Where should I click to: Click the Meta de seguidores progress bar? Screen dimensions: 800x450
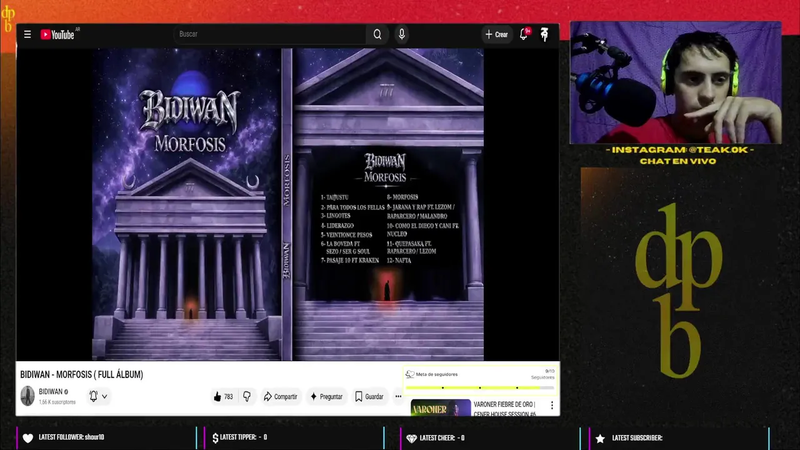point(480,387)
